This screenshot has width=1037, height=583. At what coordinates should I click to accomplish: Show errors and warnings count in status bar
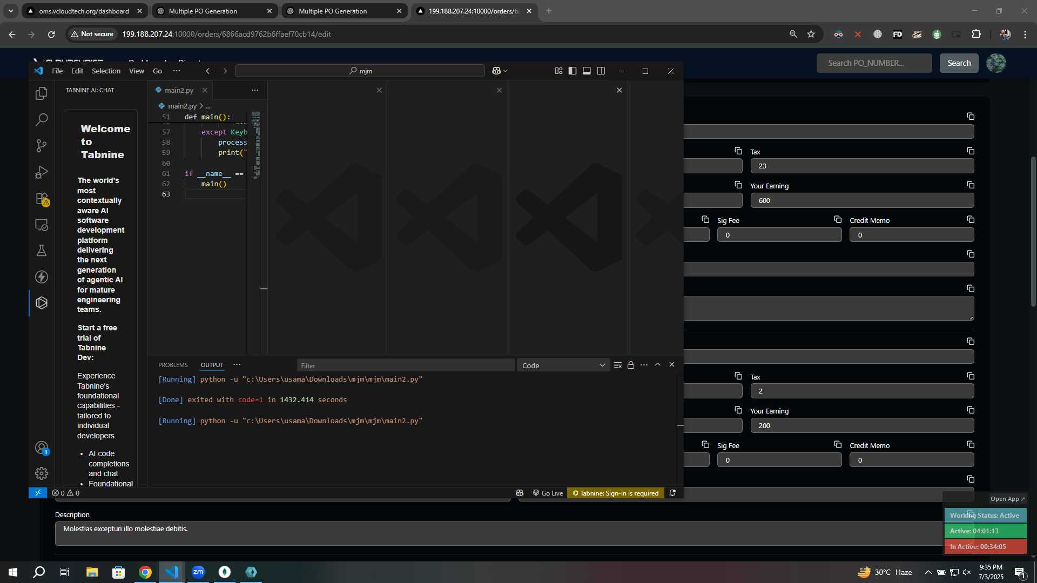66,493
